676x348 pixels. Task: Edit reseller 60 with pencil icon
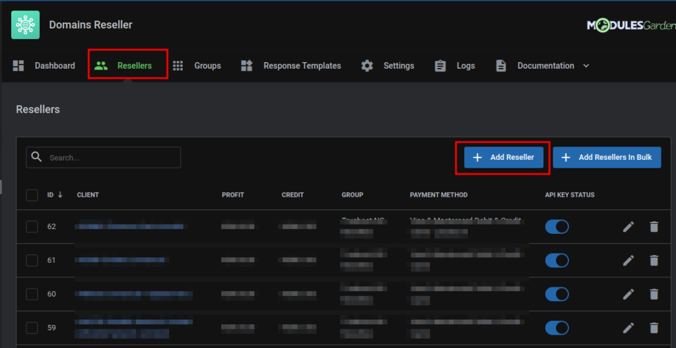(x=628, y=294)
